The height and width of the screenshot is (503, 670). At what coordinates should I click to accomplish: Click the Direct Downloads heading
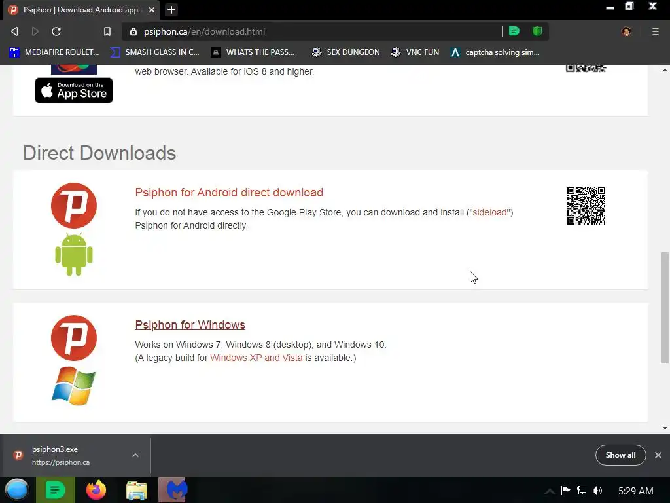(99, 153)
